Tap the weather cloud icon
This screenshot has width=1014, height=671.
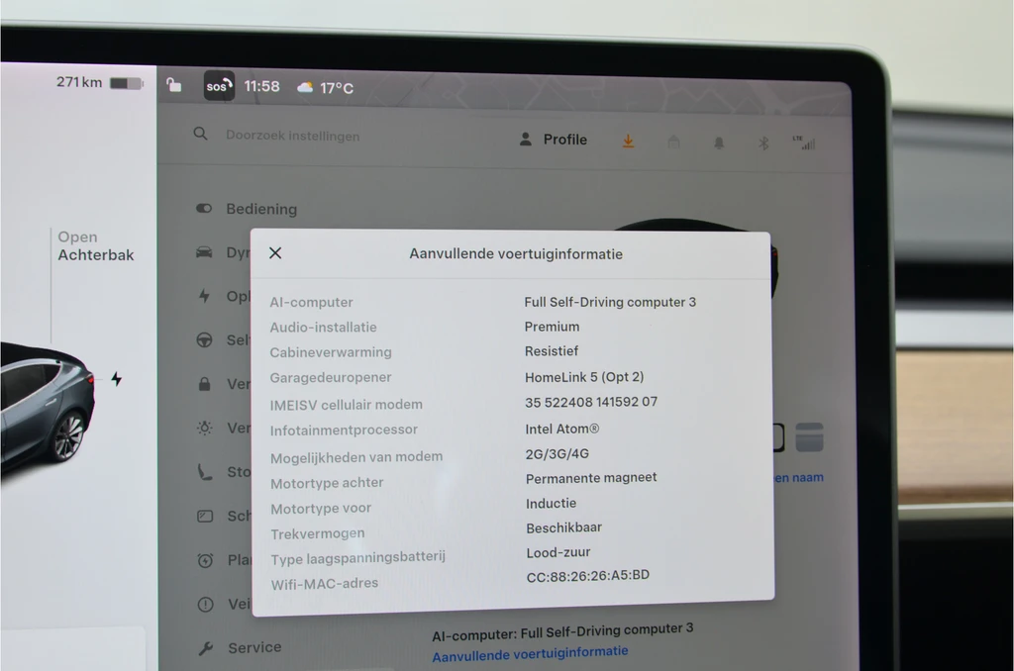[305, 87]
